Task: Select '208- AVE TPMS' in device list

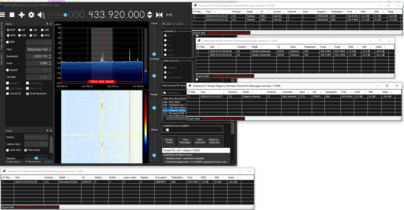Action: click(175, 102)
